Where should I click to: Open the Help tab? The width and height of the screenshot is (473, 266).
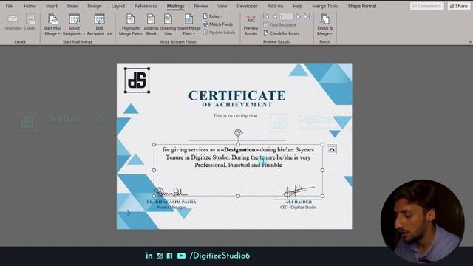pos(297,6)
